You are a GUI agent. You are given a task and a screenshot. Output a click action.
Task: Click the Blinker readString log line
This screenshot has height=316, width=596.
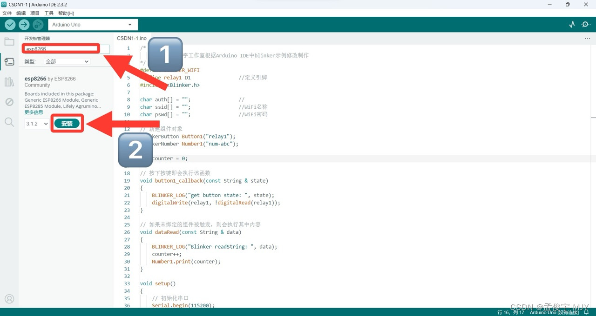click(214, 247)
